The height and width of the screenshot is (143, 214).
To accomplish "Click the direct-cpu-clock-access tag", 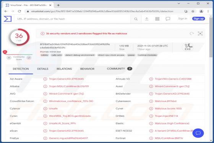I will point(111,55).
